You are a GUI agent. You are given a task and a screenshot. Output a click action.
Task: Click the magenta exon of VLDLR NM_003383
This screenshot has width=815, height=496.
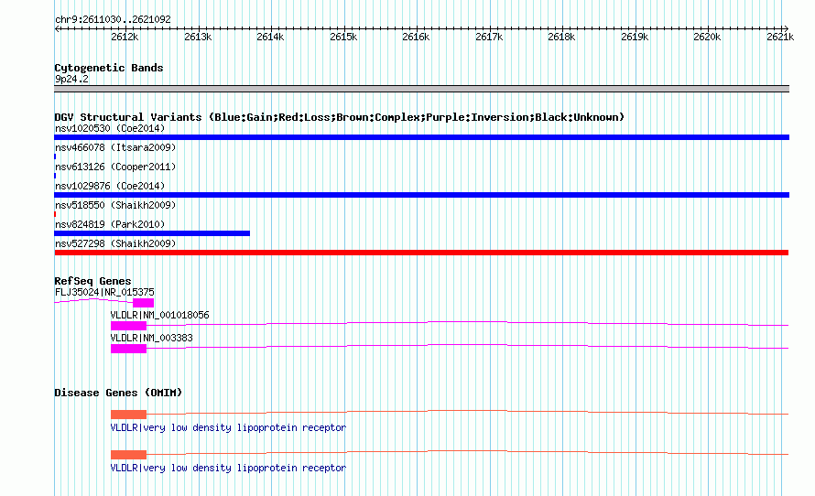pos(128,349)
